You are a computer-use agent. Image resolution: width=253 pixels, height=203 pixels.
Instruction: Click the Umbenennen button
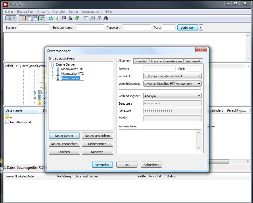pos(97,144)
